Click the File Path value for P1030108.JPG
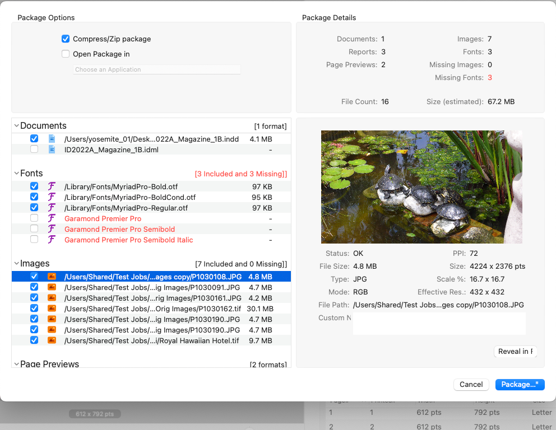The image size is (556, 430). pos(438,305)
